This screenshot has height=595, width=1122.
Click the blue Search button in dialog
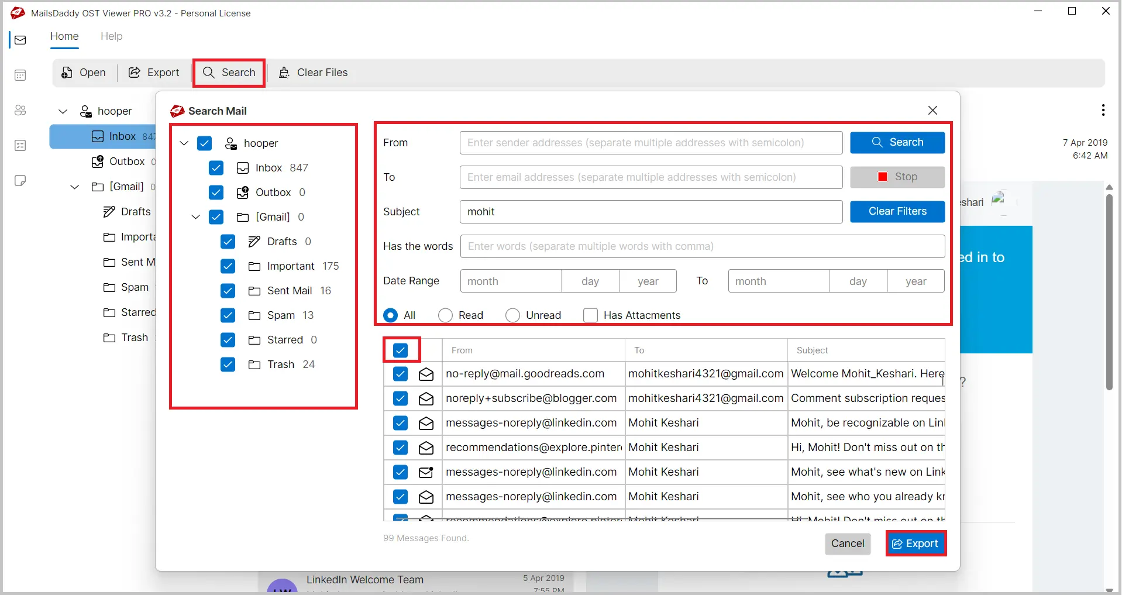tap(897, 142)
